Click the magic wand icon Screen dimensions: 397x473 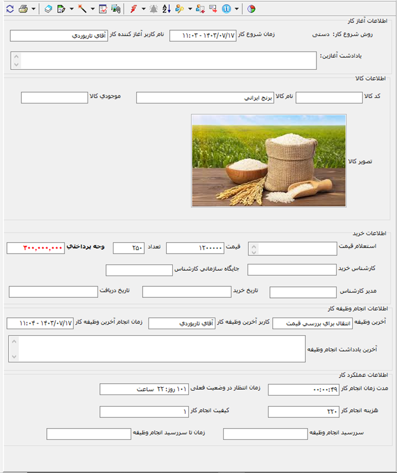click(x=82, y=9)
